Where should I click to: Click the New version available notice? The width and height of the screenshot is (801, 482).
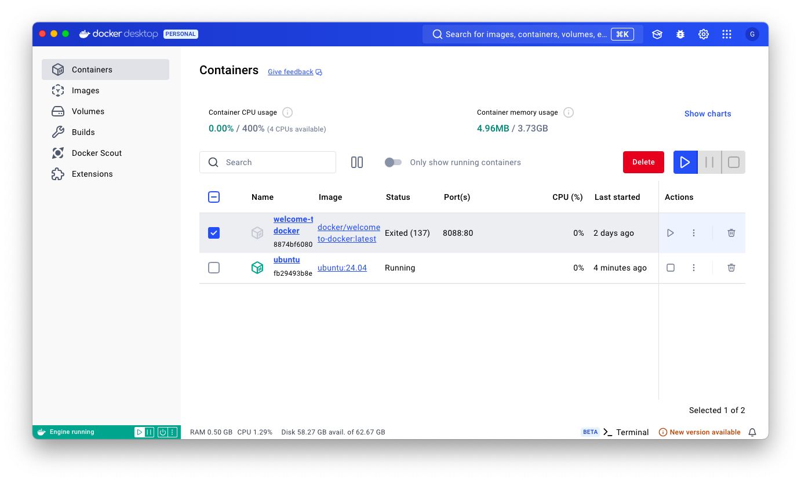700,432
